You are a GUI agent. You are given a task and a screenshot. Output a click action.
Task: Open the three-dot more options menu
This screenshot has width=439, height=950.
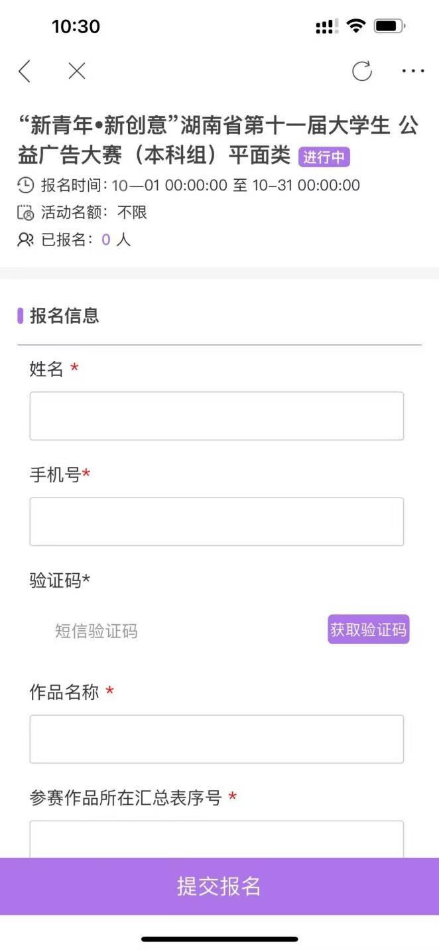pos(412,71)
